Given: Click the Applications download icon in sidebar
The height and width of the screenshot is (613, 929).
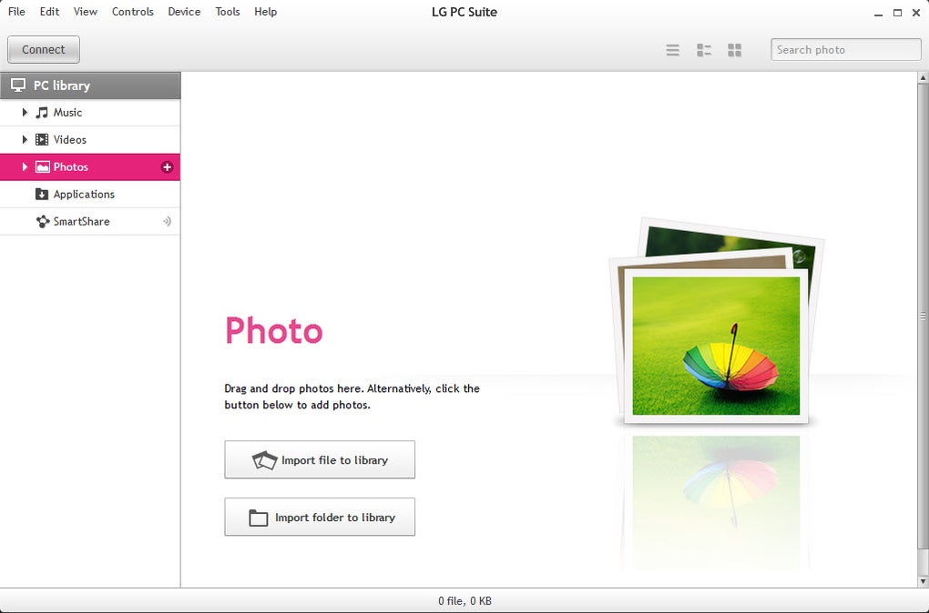Looking at the screenshot, I should (x=42, y=194).
